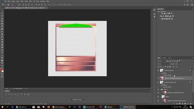Image resolution: width=194 pixels, height=109 pixels.
Task: Select the Eyedropper tool
Action: point(2,26)
